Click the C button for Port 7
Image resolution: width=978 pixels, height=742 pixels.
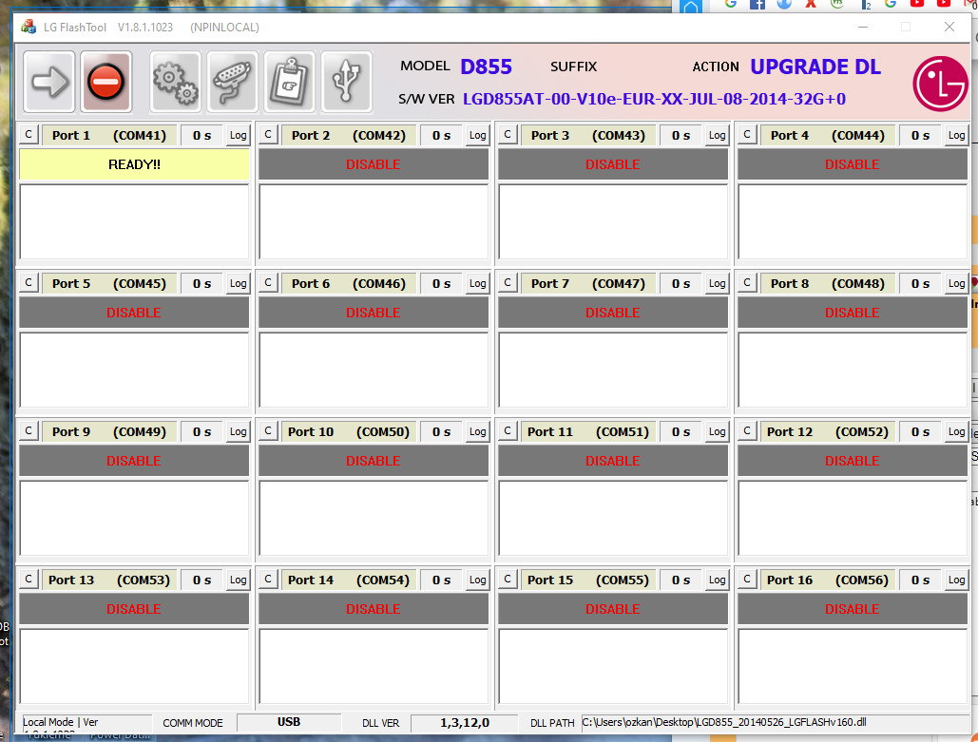(x=508, y=283)
